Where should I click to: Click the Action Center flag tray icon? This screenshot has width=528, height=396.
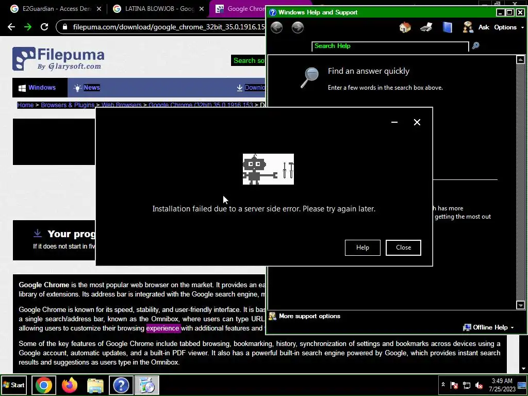click(x=454, y=385)
